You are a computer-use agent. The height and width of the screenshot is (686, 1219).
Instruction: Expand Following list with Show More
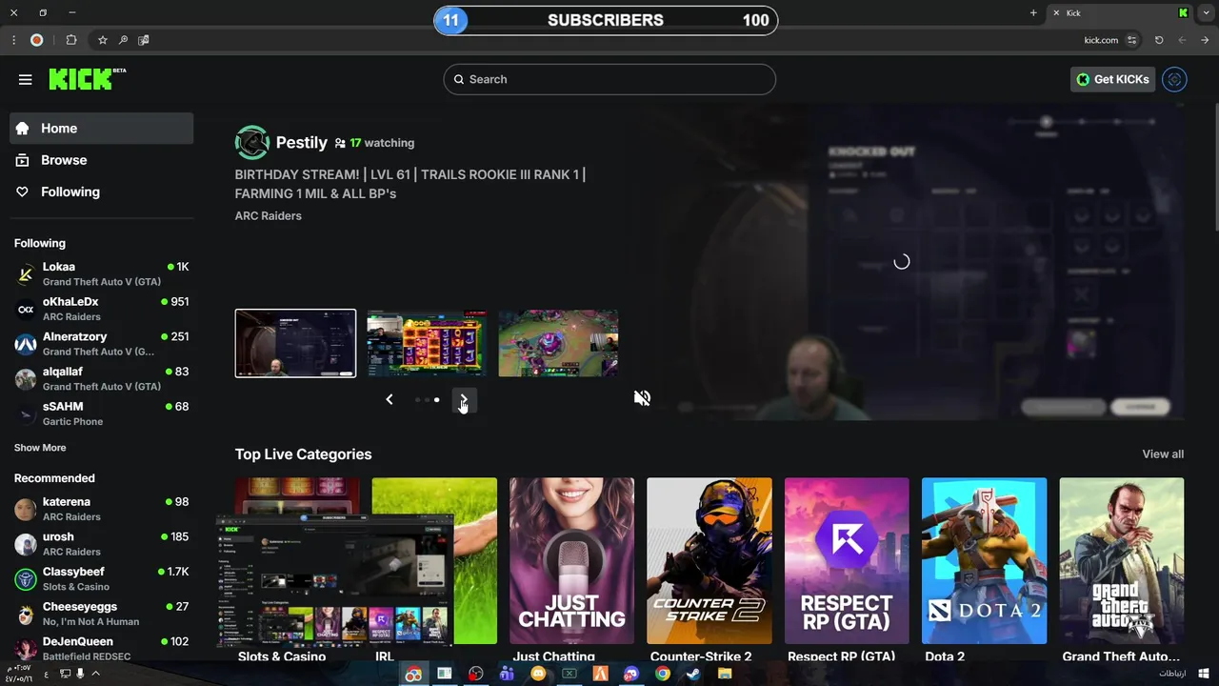(40, 448)
